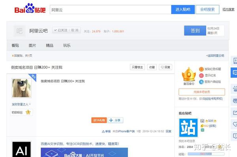The image size is (237, 157).
Task: Open the 吧内搜索 link
Action: 228,9
